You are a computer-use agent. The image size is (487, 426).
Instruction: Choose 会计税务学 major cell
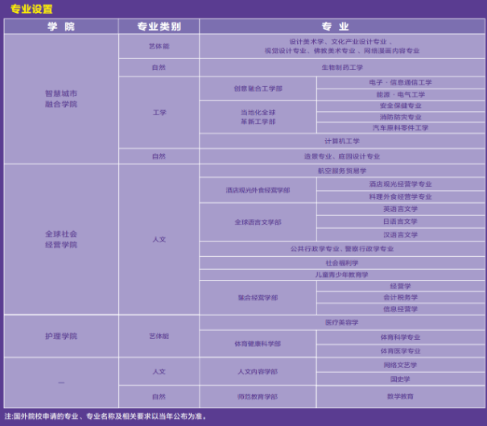pyautogui.click(x=400, y=297)
